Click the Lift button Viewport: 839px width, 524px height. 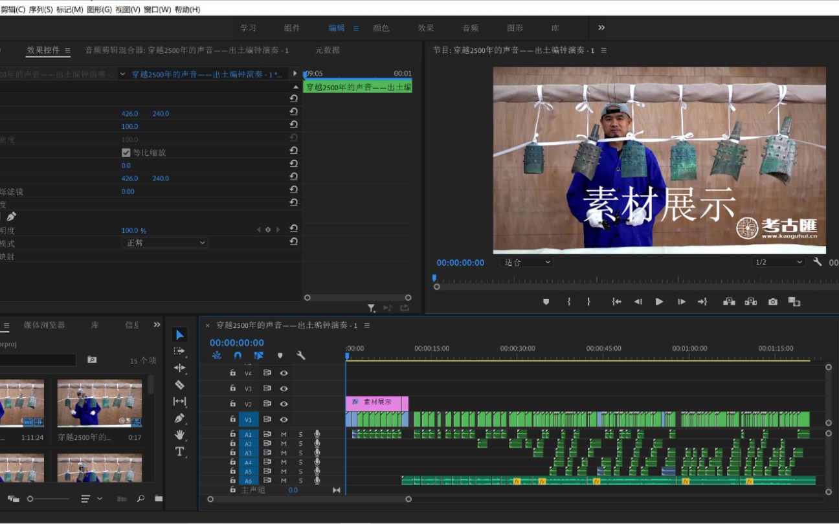pyautogui.click(x=729, y=301)
